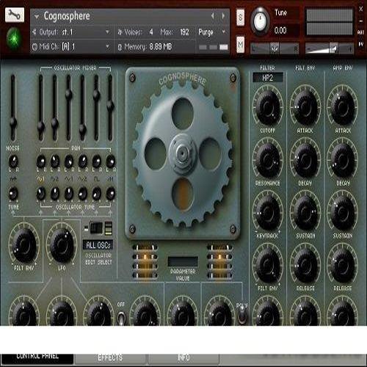Click the Noise level slider

pos(12,108)
